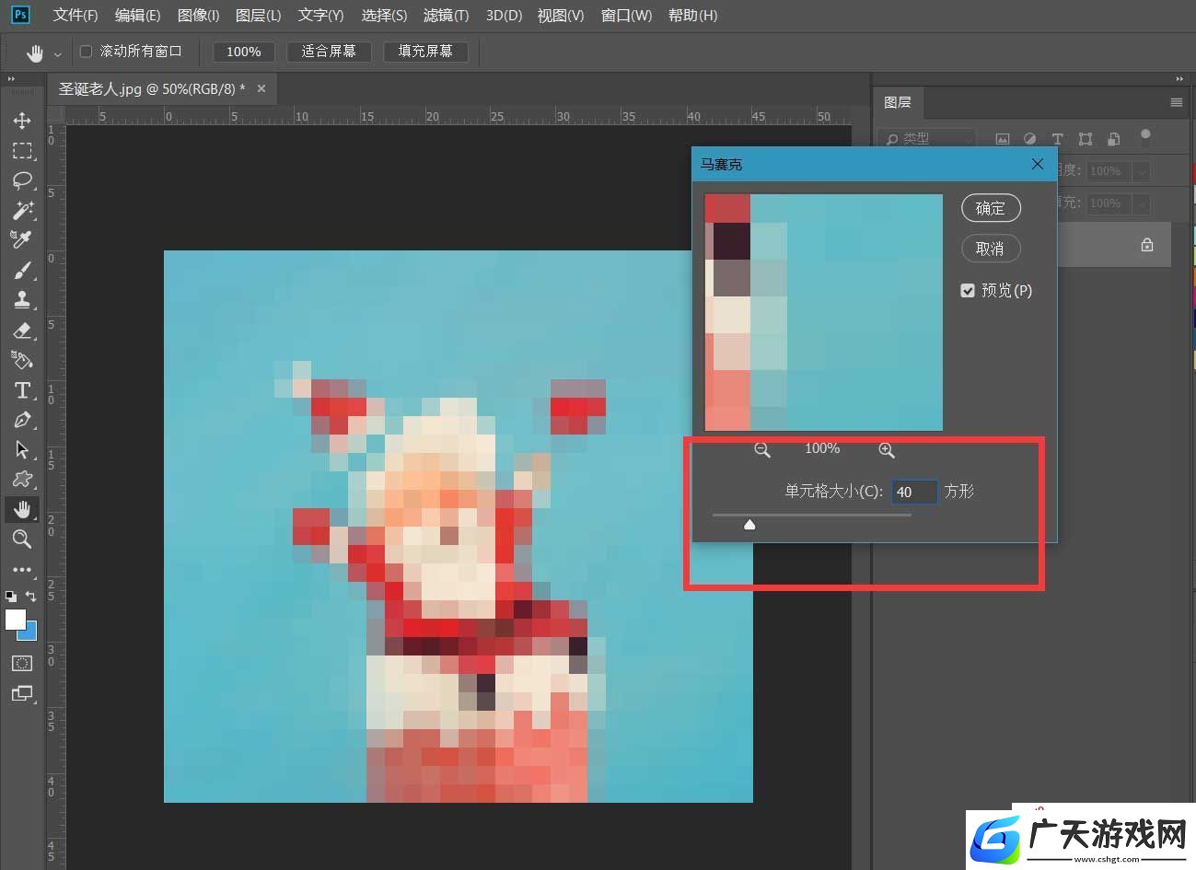Select the Magic Wand tool
Viewport: 1196px width, 870px height.
[22, 210]
